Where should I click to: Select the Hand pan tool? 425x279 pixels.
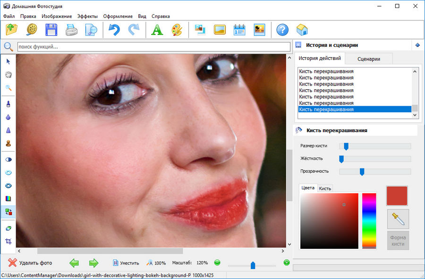[8, 75]
